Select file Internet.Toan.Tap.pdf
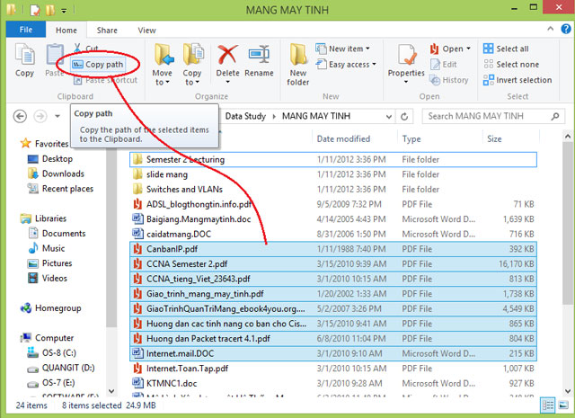This screenshot has width=575, height=418. tap(333, 369)
